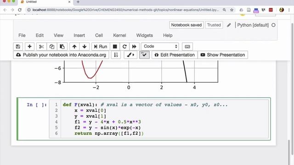294x165 pixels.
Task: Click the Notebook saved indicator
Action: (187, 25)
